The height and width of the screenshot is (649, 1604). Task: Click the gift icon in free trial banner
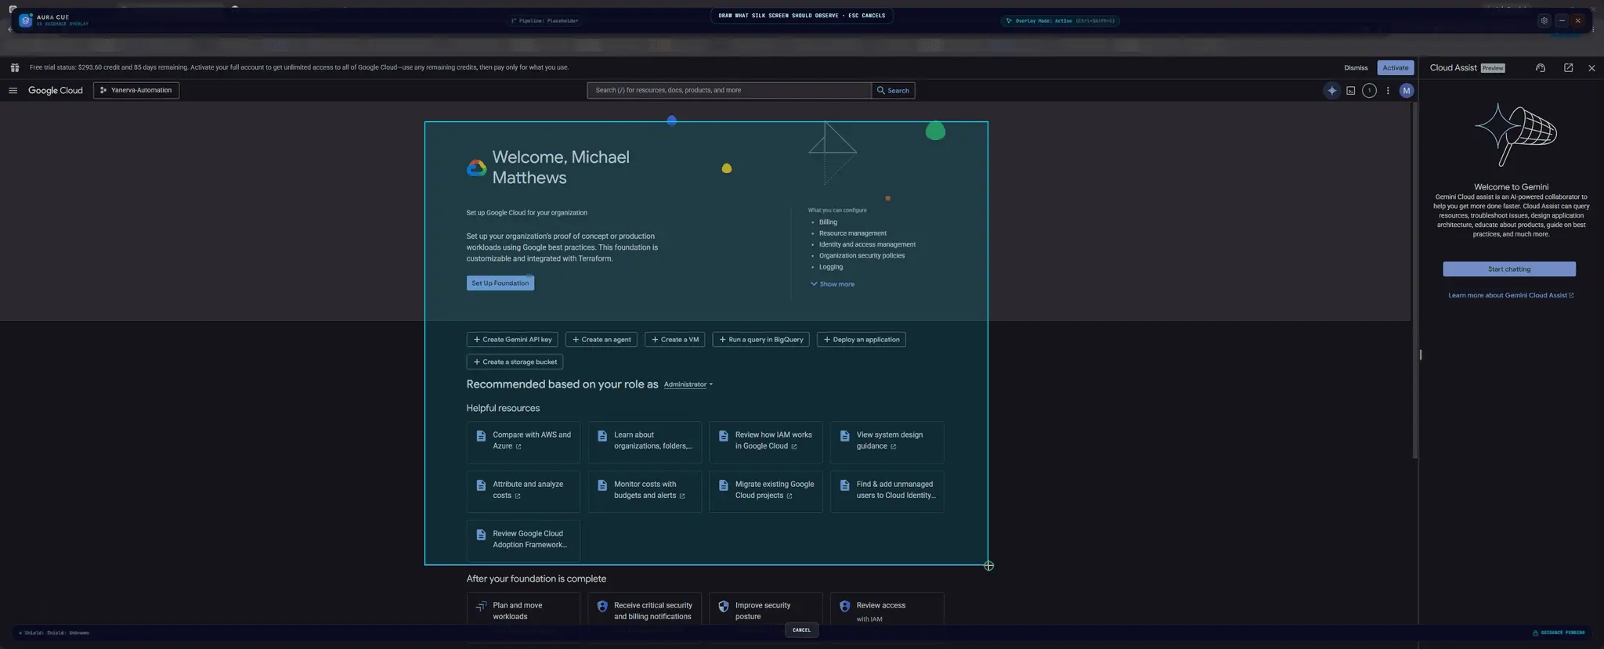click(x=15, y=68)
